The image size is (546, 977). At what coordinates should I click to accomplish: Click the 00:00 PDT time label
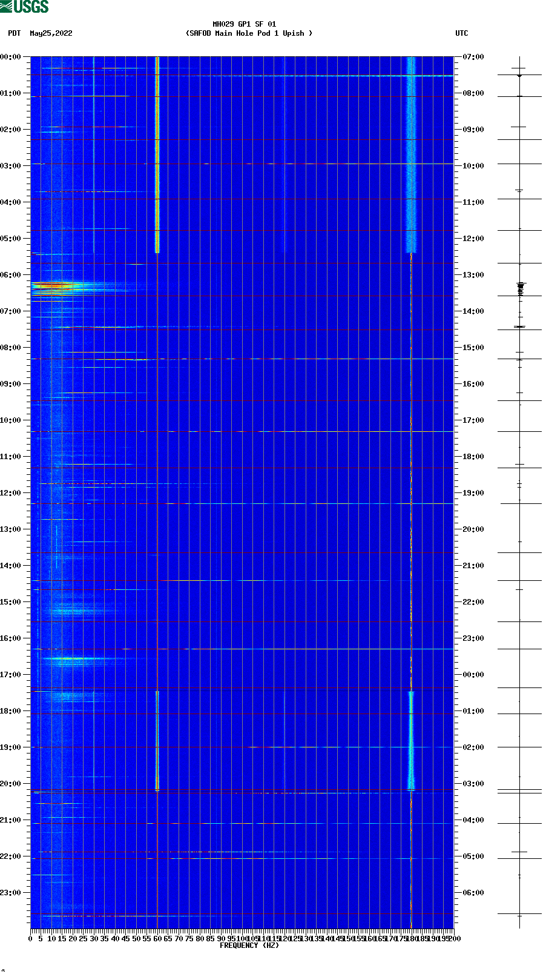11,57
